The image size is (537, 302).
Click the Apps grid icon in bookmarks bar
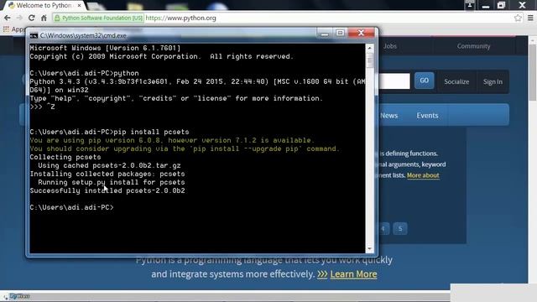click(x=6, y=29)
